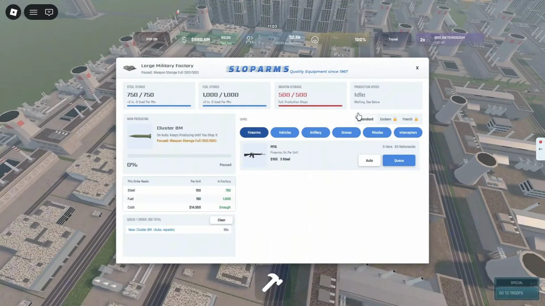545x306 pixels.
Task: Select the Firearms category tab
Action: click(254, 133)
